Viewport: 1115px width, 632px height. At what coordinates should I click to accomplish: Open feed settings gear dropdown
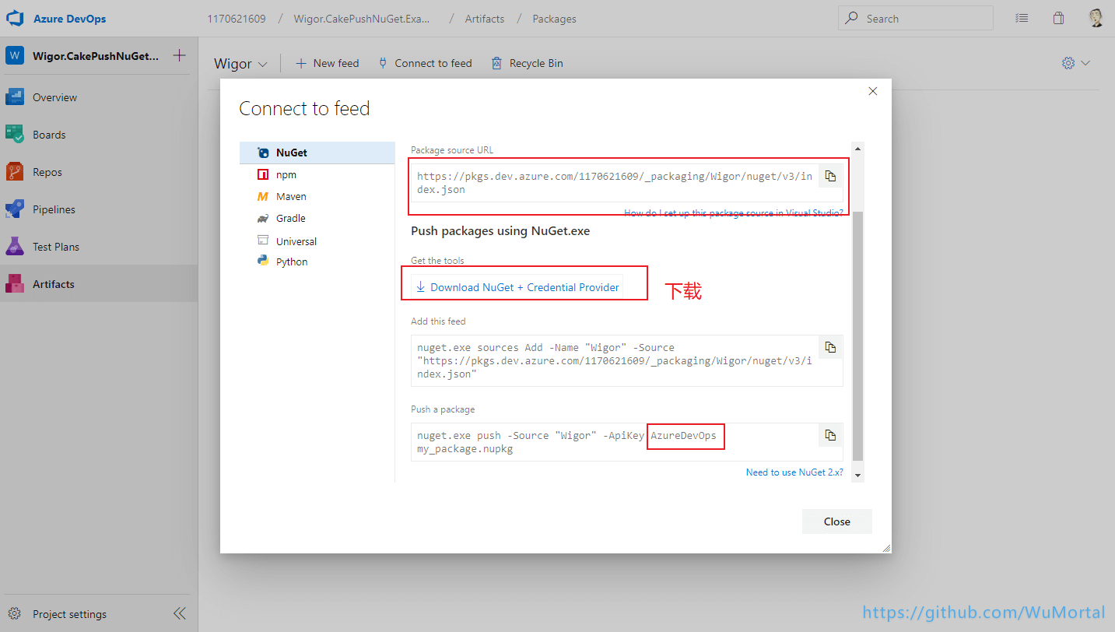pyautogui.click(x=1076, y=63)
